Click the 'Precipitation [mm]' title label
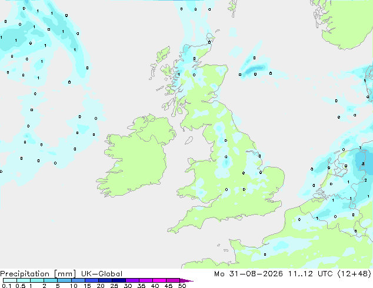The width and height of the screenshot is (373, 288). [38, 274]
